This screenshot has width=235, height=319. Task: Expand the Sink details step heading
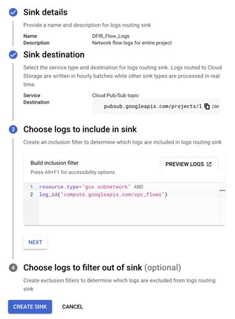coord(45,12)
